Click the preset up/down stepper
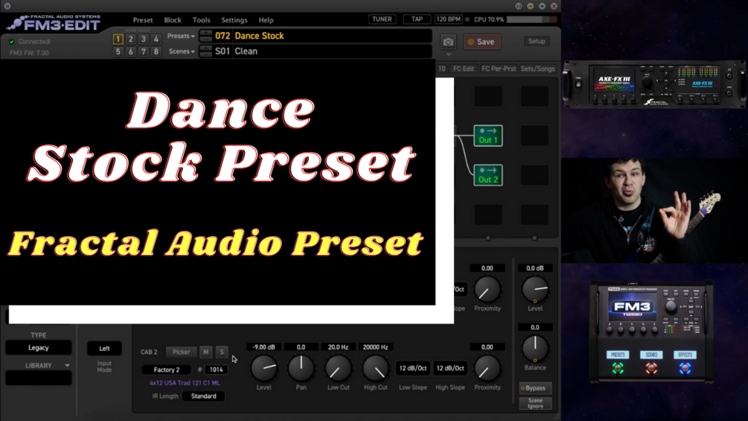Viewport: 748px width, 421px height. [205, 36]
